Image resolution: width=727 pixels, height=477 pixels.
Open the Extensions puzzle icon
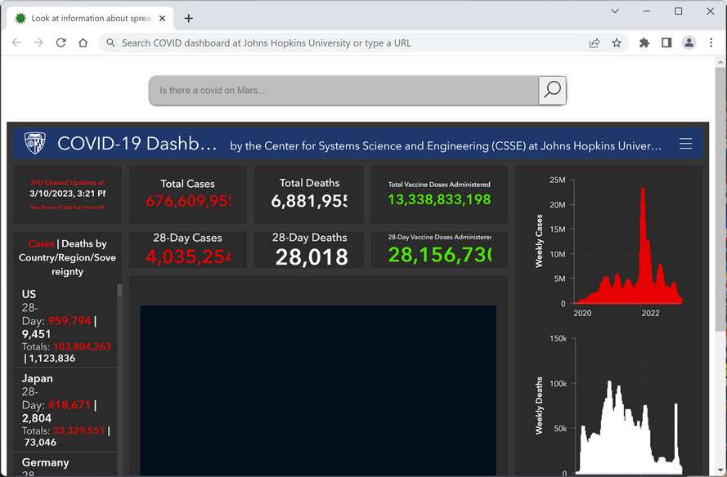[644, 43]
